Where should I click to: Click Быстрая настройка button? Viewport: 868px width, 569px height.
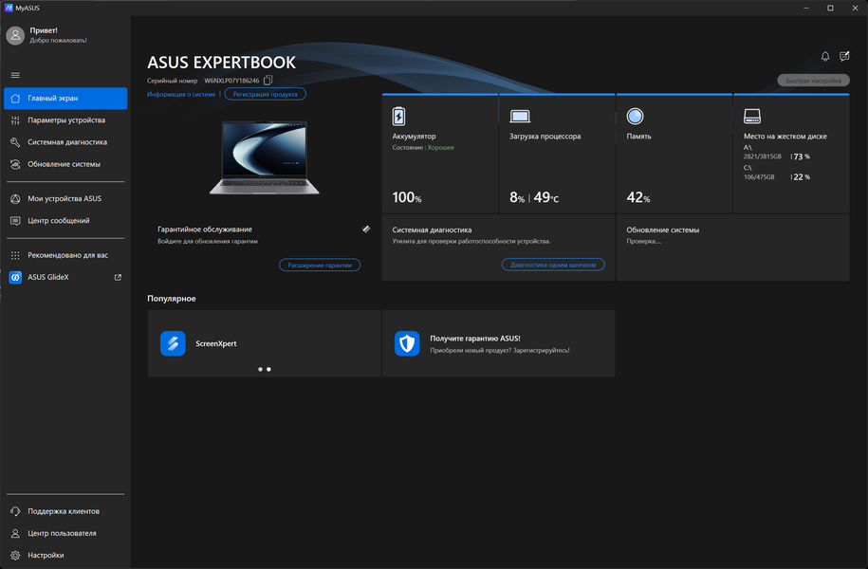(813, 81)
